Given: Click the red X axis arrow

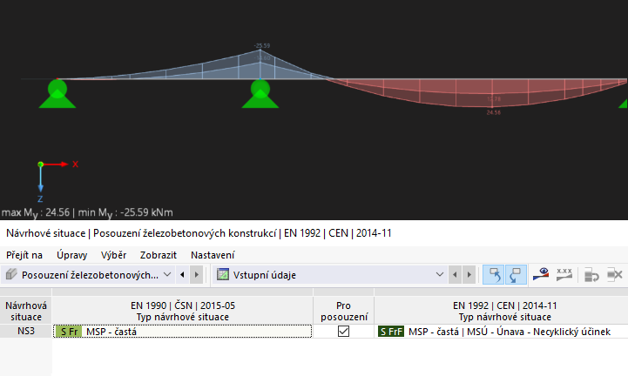Looking at the screenshot, I should tap(55, 164).
